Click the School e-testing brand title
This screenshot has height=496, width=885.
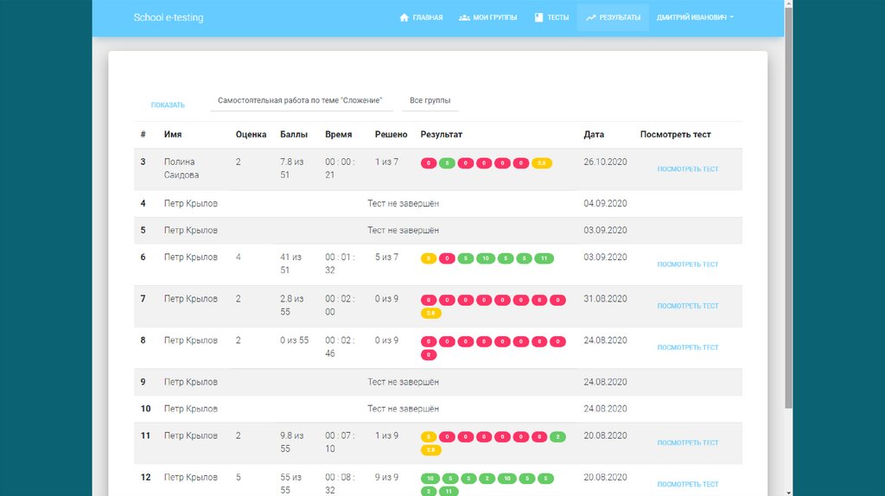pyautogui.click(x=169, y=17)
